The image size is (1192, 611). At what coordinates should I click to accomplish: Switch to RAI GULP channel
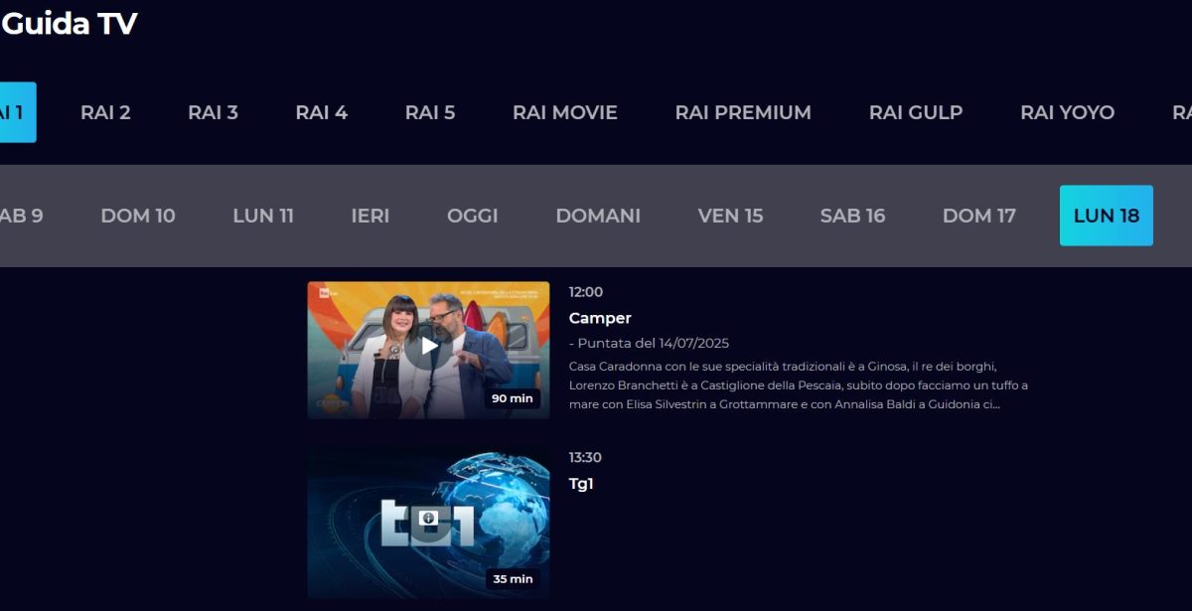916,112
